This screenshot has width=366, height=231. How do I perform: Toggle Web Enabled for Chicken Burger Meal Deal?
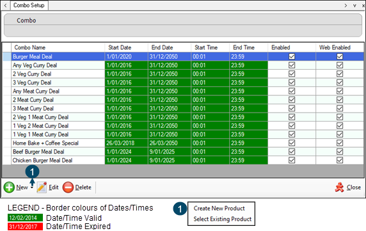340,160
